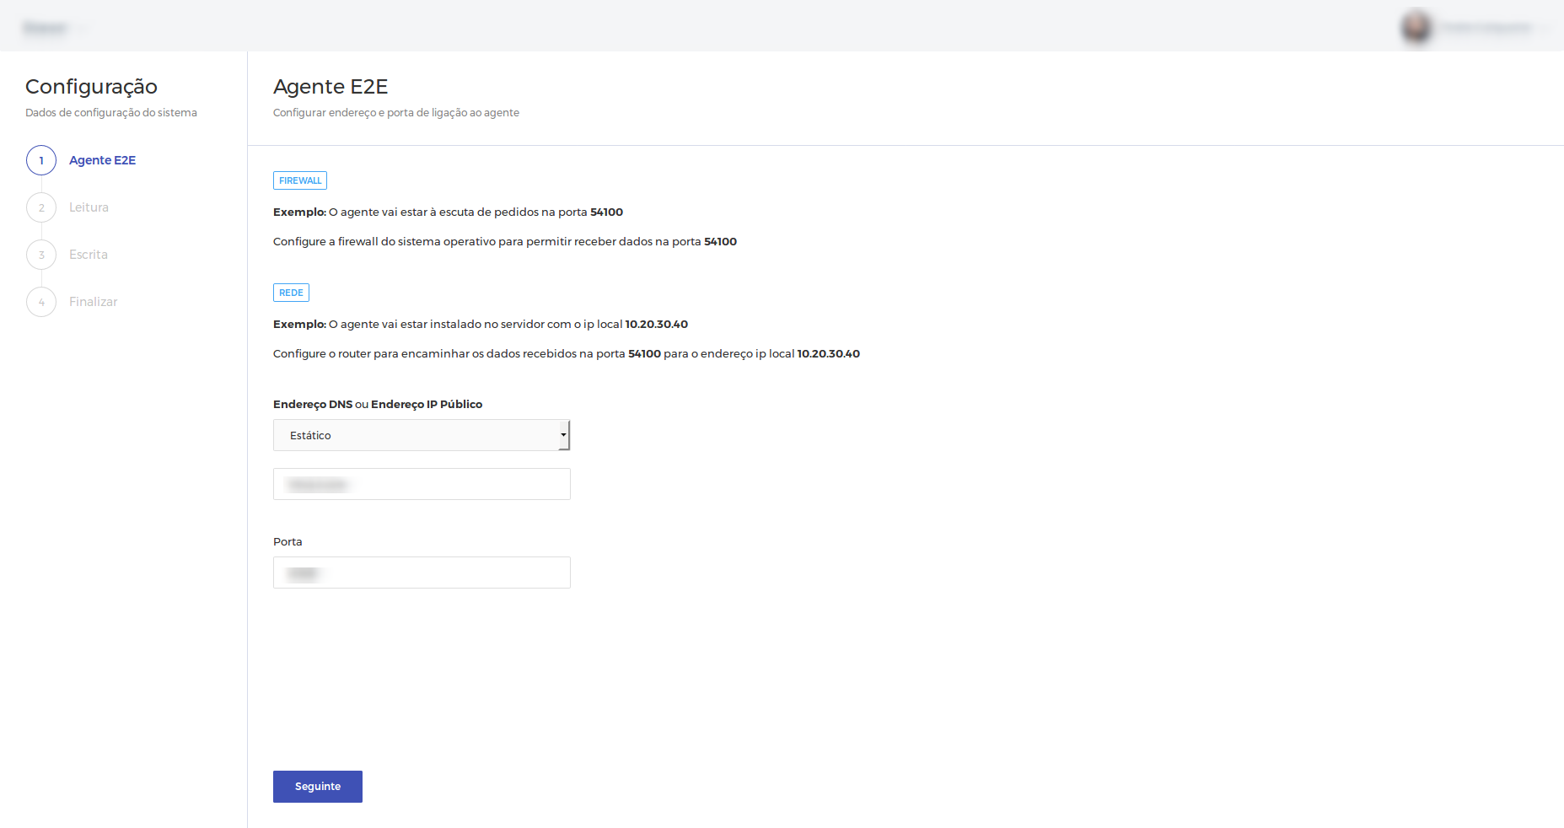Screen dimensions: 1564x828
Task: Click the FIREWALL badge
Action: 300,180
